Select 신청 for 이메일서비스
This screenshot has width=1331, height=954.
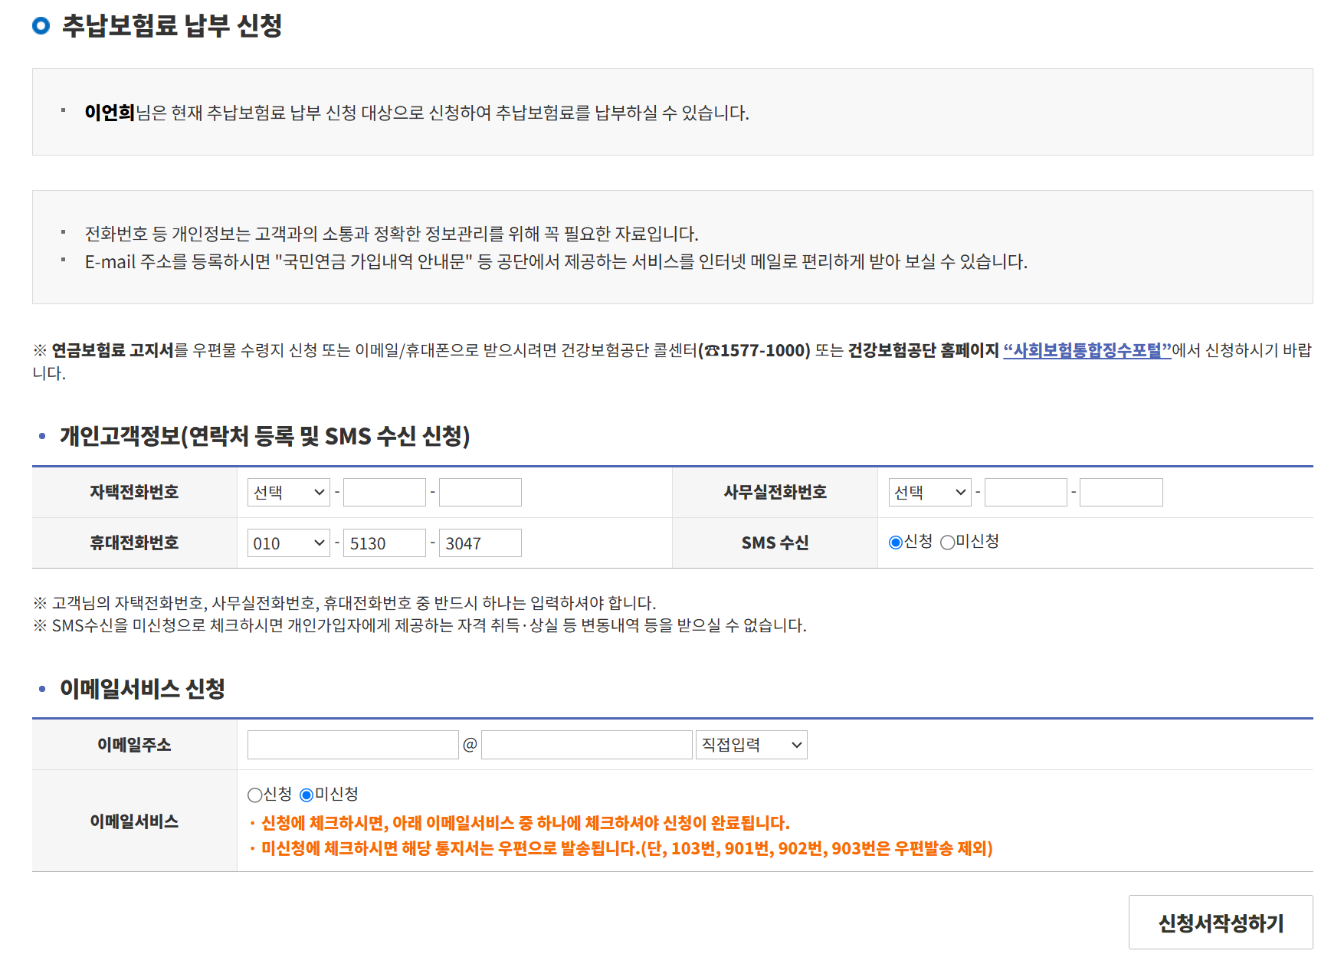(x=254, y=795)
